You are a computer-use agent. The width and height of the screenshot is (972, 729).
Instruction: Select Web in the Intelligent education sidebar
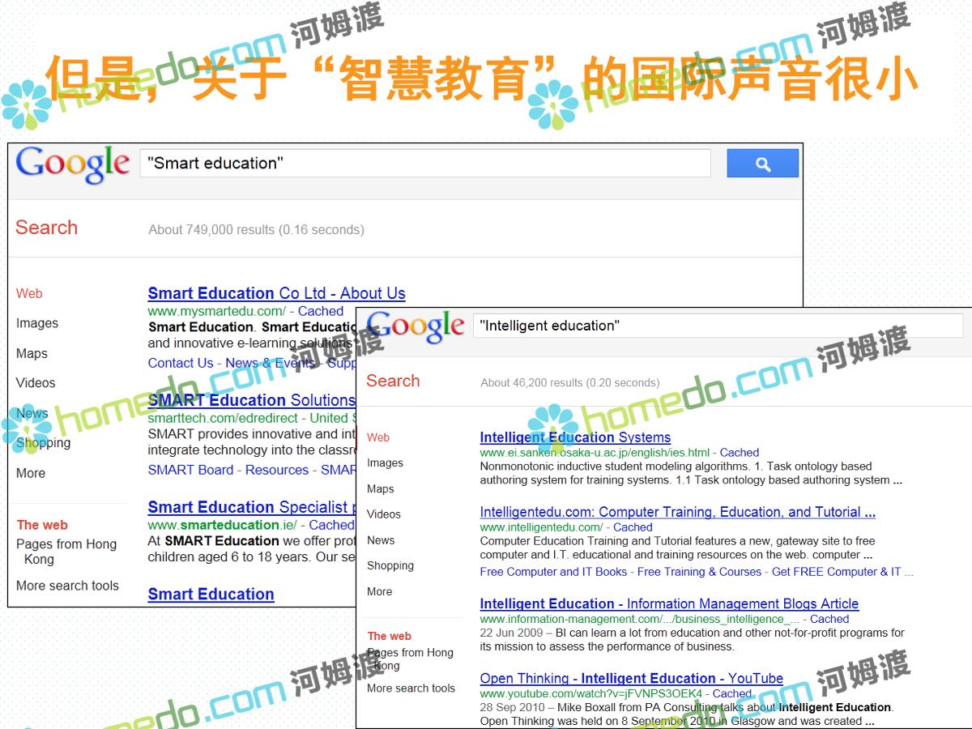click(378, 437)
